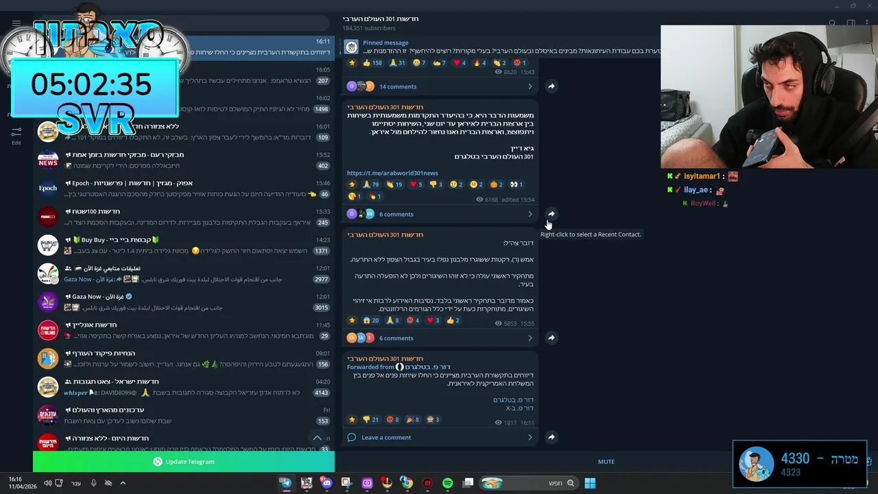Viewport: 878px width, 494px height.
Task: Open the تعليقات متابعي غزة الآن group
Action: [x=184, y=273]
